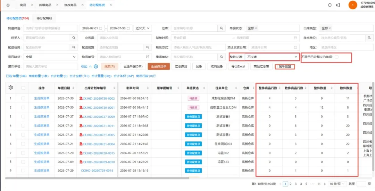The image size is (375, 191).
Task: Open the 是否缺货 dropdown
Action: click(x=50, y=57)
